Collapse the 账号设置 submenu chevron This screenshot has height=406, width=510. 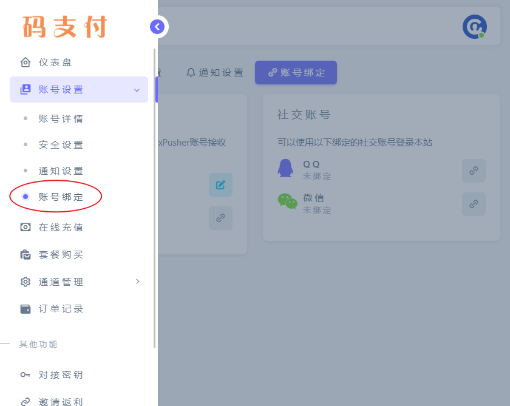pyautogui.click(x=137, y=89)
